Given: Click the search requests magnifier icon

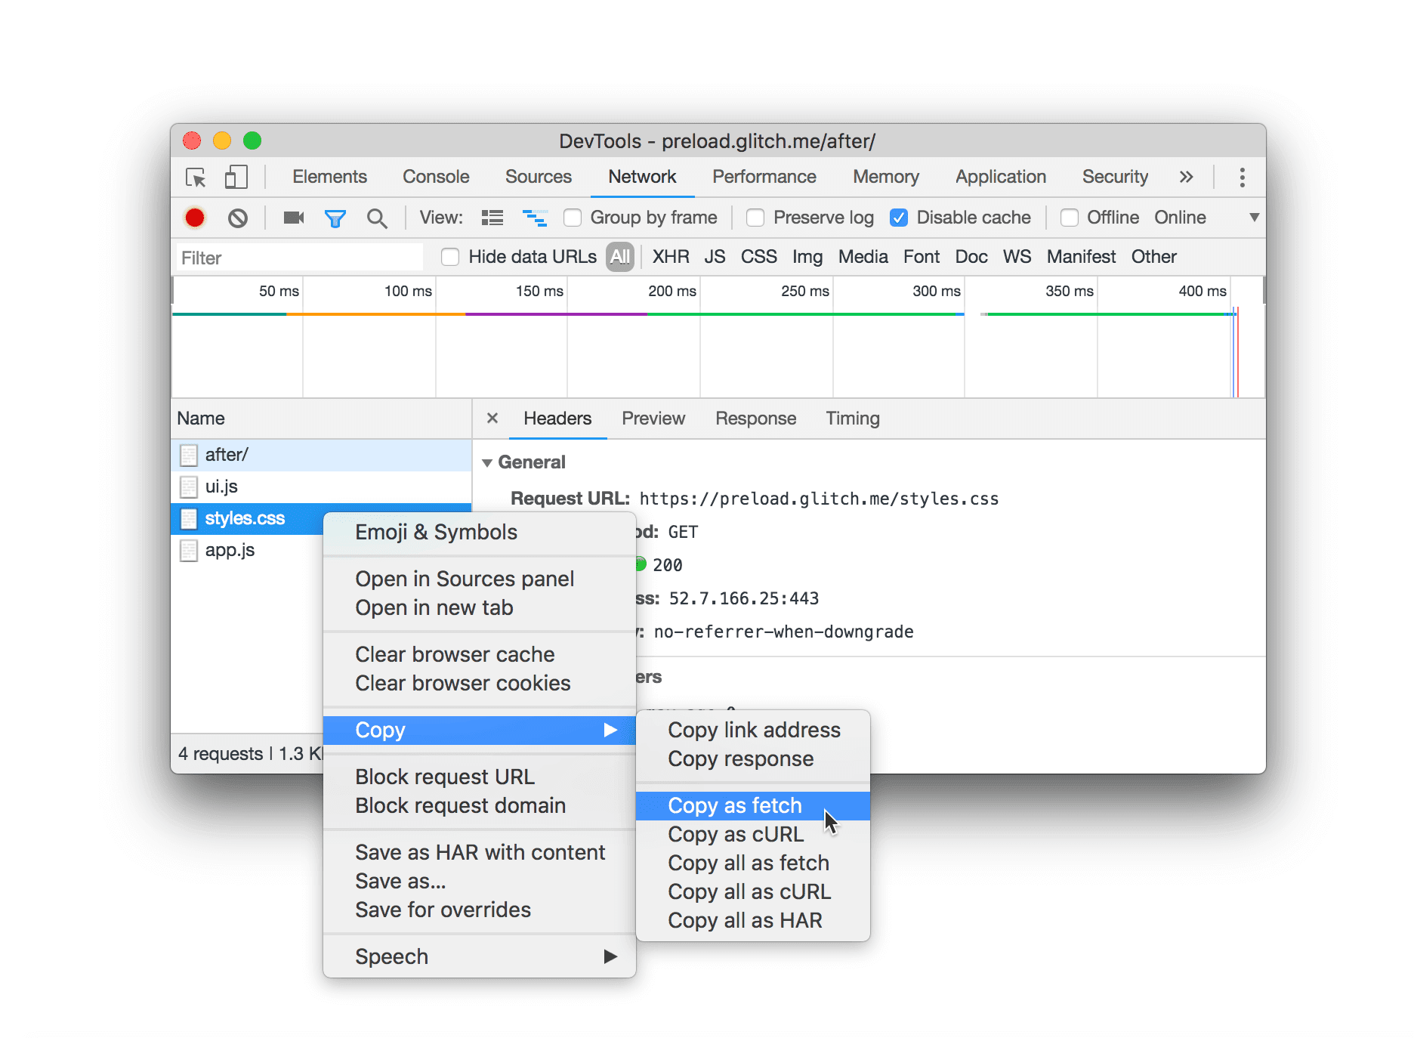Looking at the screenshot, I should (378, 218).
